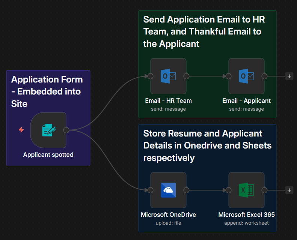
Task: Click the 'Microsoft OneDrive' label
Action: [168, 214]
